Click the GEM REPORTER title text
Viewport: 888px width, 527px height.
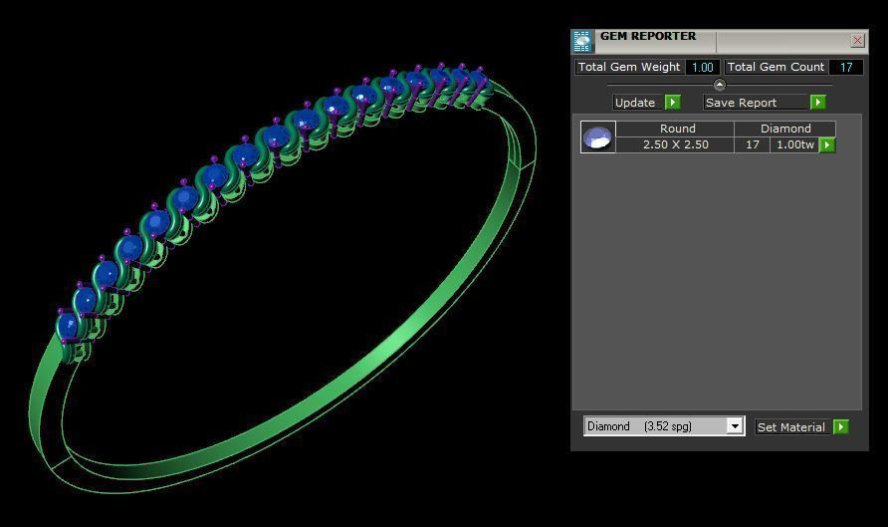tap(648, 36)
